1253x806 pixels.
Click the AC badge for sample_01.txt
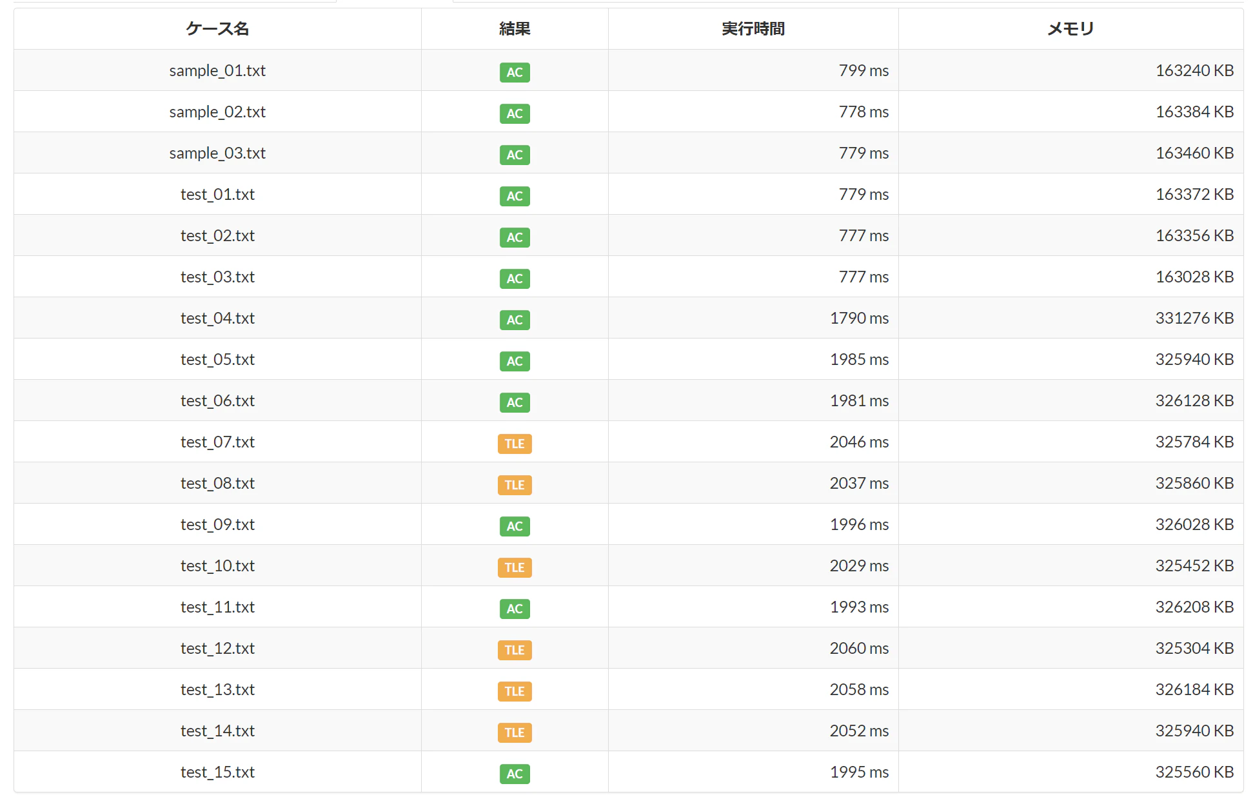coord(515,72)
